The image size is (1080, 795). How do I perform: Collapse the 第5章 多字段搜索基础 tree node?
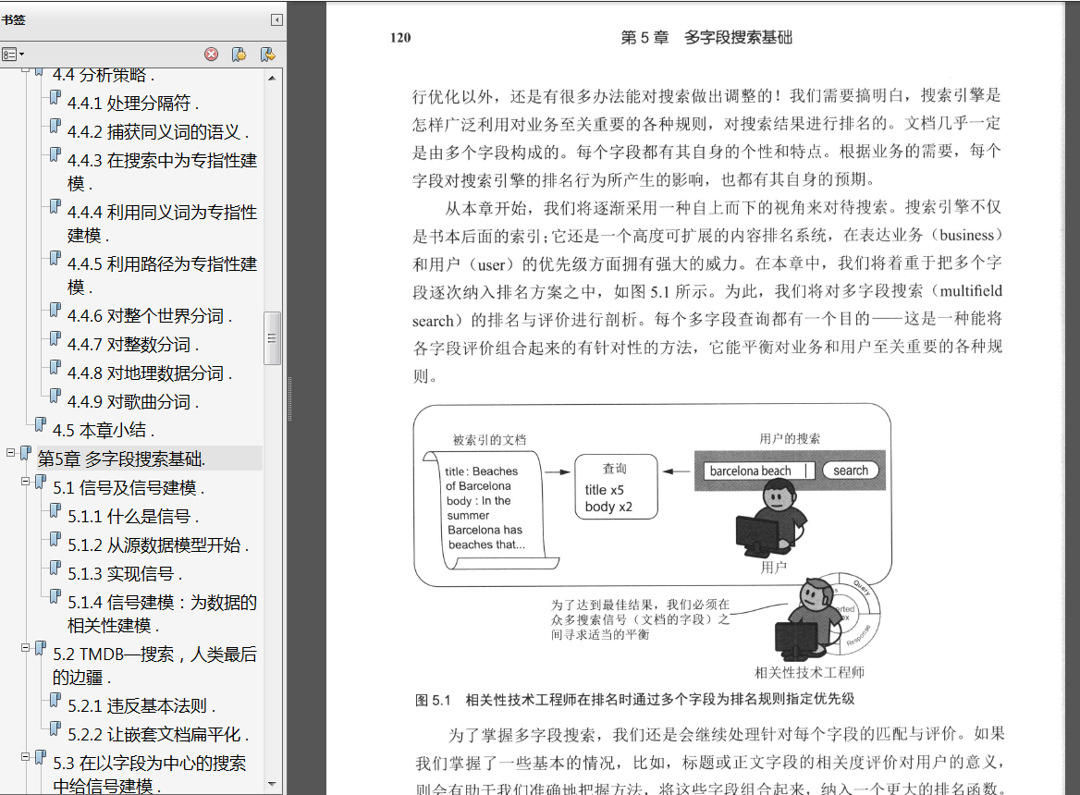pyautogui.click(x=10, y=453)
